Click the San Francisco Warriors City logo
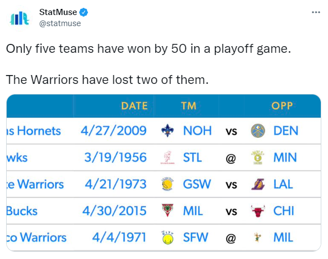Viewport: 328px width, 259px height. coord(168,238)
